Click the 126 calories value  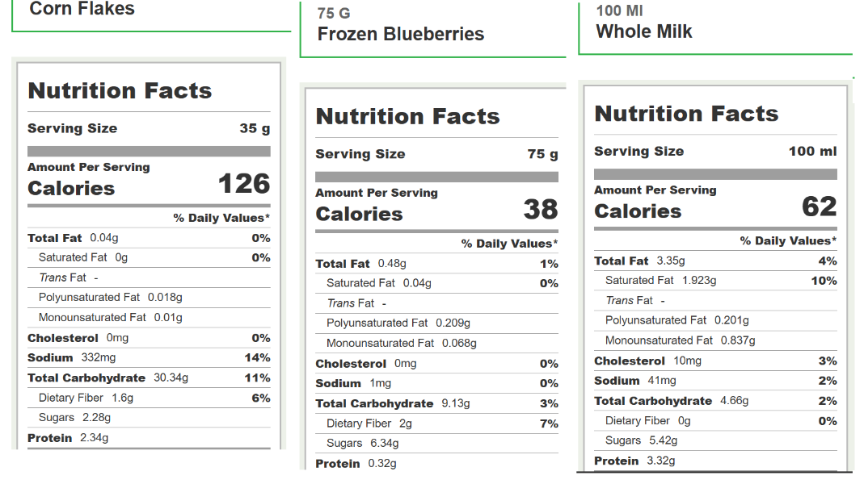pyautogui.click(x=244, y=185)
